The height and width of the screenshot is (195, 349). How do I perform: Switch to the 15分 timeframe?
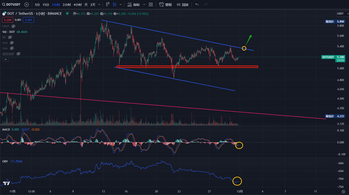coord(46,5)
